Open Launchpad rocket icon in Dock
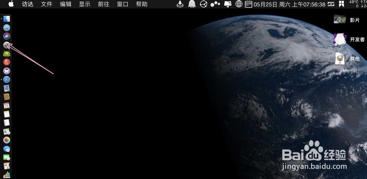 coord(7,45)
